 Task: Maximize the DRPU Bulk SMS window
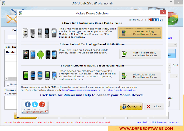pos(171,3)
